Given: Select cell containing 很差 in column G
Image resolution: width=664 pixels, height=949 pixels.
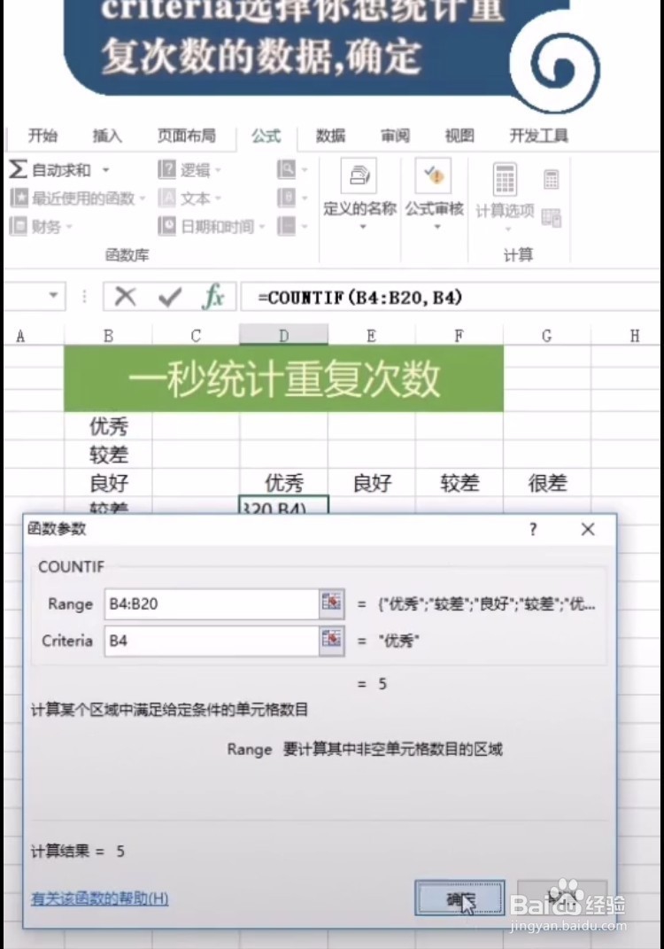Looking at the screenshot, I should coord(546,483).
